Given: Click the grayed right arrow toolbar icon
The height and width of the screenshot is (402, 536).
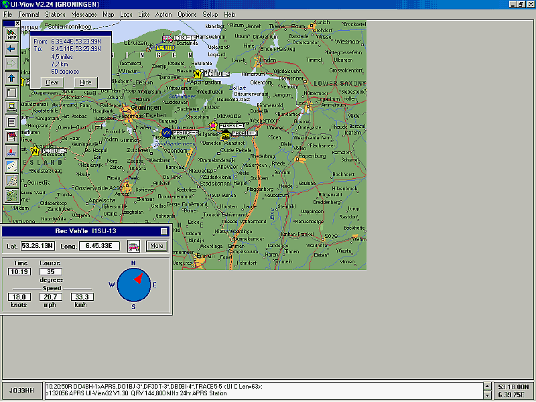Looking at the screenshot, I should [x=11, y=64].
